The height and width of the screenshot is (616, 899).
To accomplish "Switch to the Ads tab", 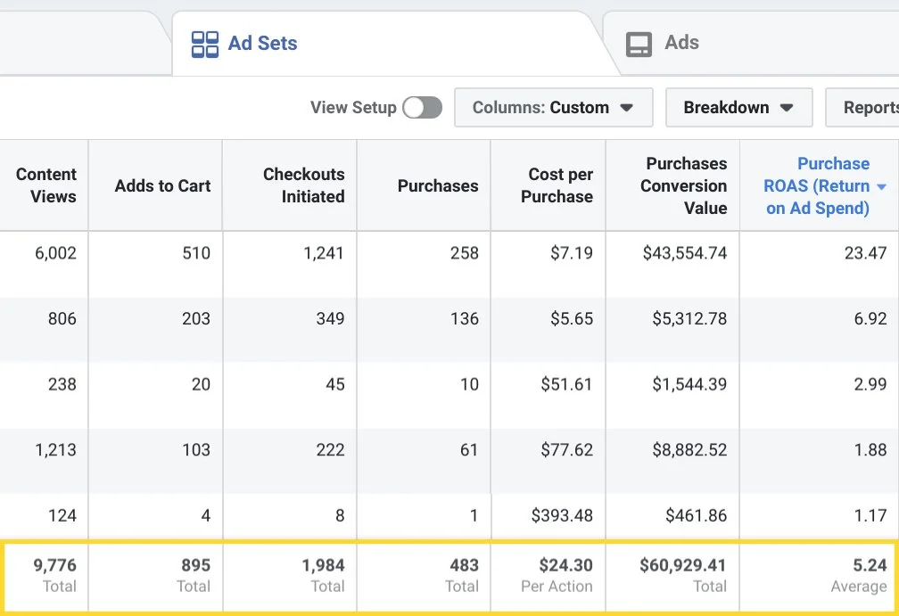I will coord(681,43).
